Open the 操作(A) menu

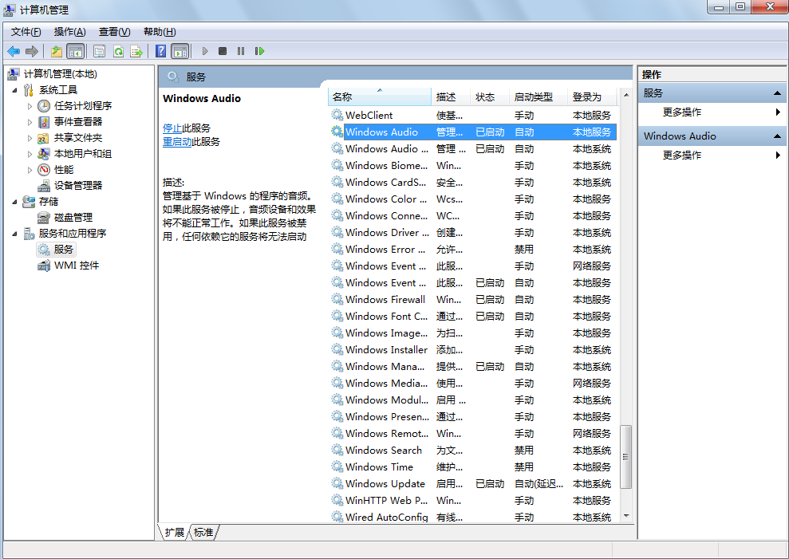[69, 32]
